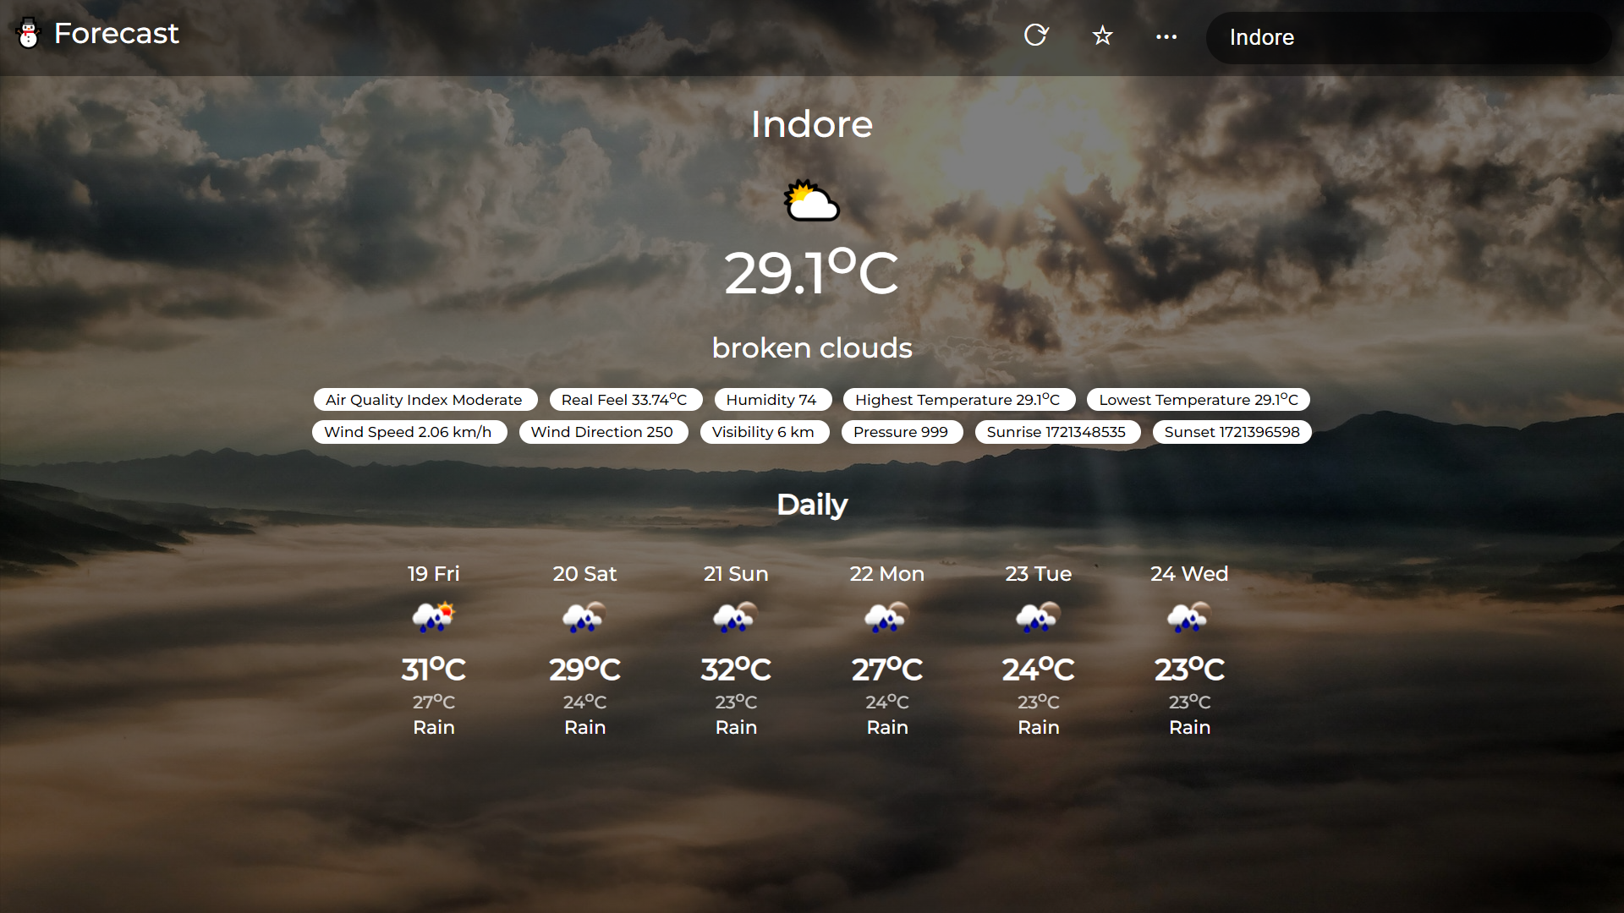The image size is (1624, 913).
Task: Click the Pressure 999 chip
Action: (x=901, y=431)
